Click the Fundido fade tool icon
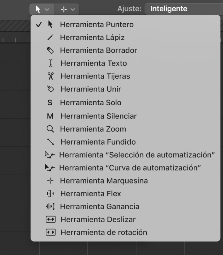Viewport: 223px width, 255px height. click(50, 142)
